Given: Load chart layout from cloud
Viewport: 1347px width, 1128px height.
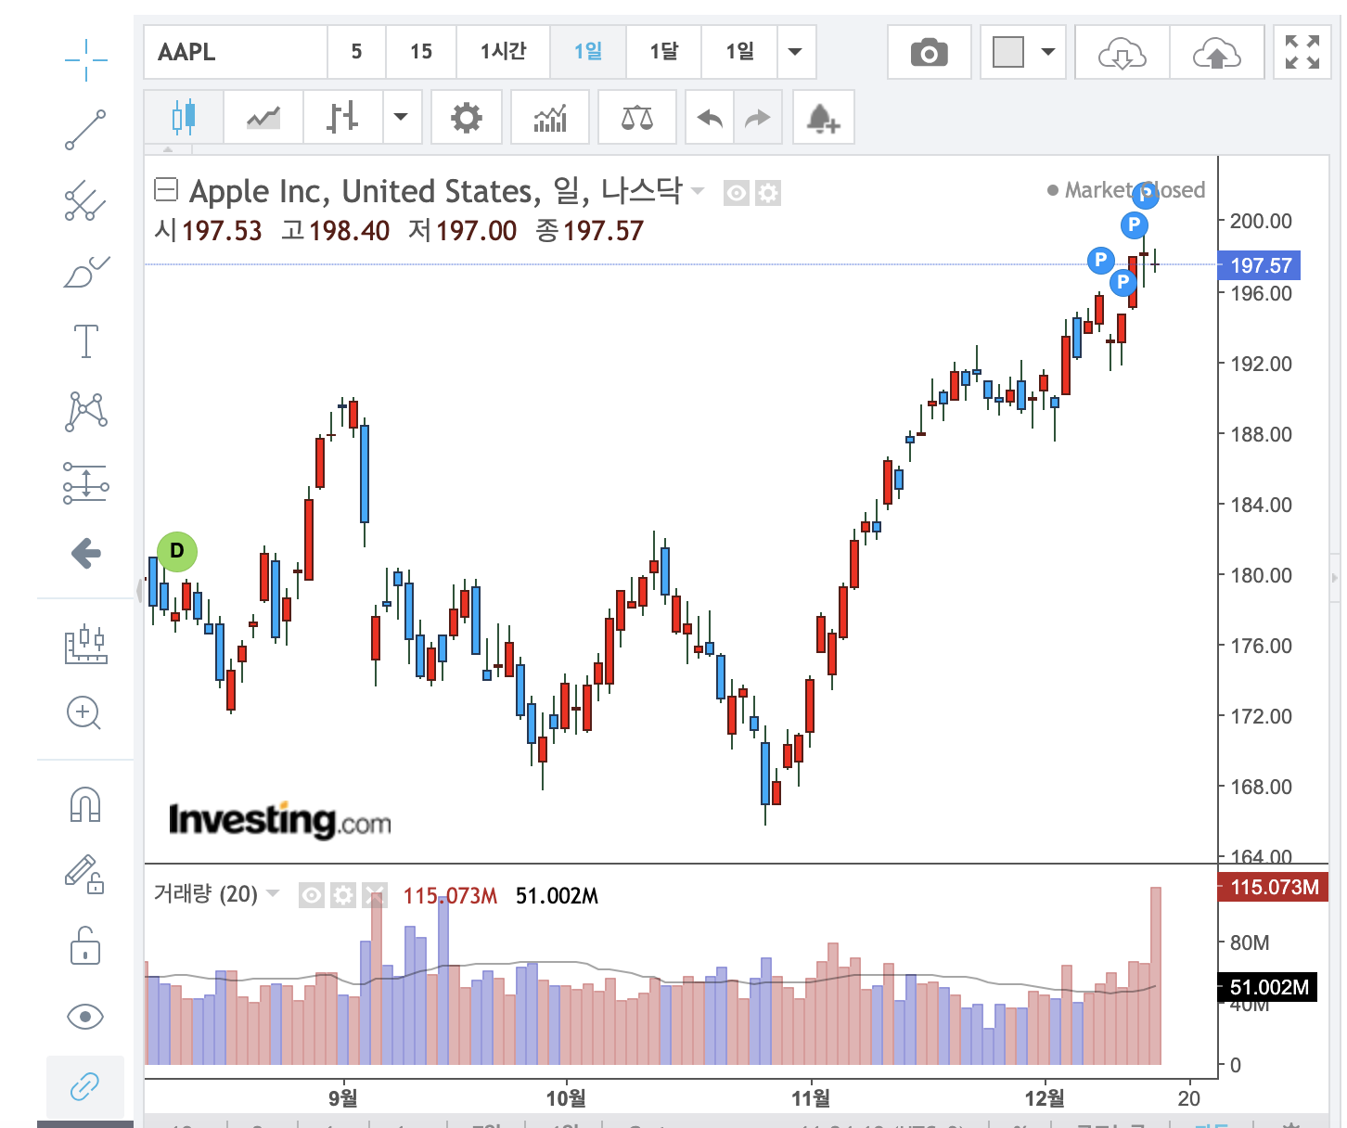Looking at the screenshot, I should pyautogui.click(x=1122, y=52).
